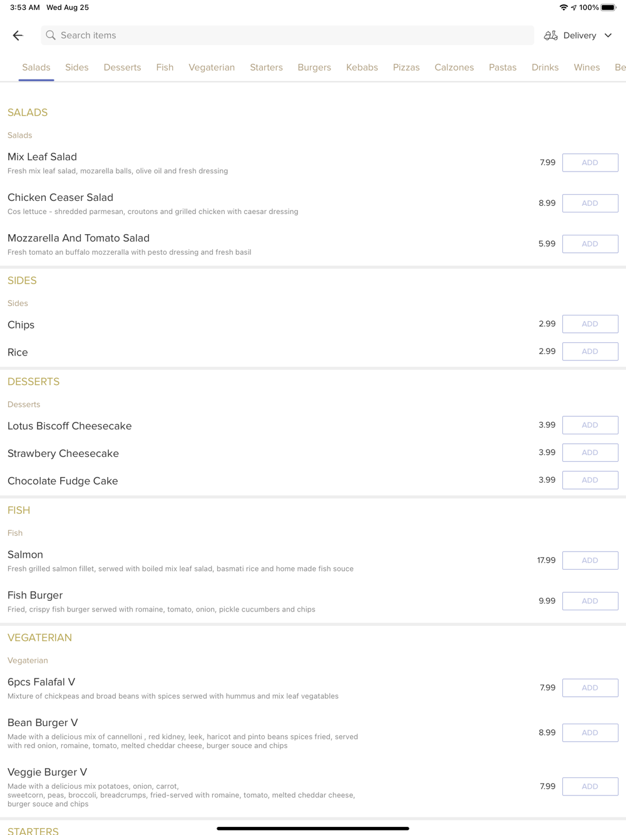This screenshot has width=626, height=835.
Task: Open the Kebabs category tab
Action: [362, 68]
